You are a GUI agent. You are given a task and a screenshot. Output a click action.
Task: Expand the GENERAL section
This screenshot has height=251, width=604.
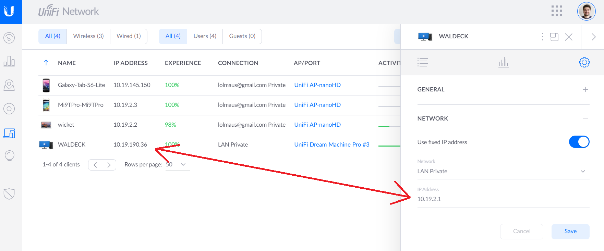(x=585, y=89)
